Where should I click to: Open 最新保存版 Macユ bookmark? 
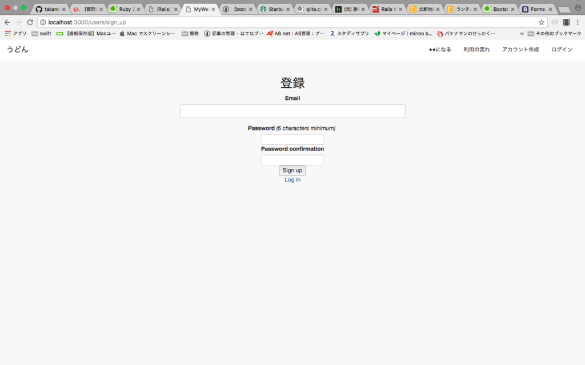point(86,34)
